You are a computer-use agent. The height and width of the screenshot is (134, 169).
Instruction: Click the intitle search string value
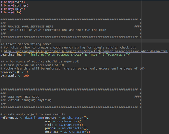pyautogui.click(x=80, y=55)
